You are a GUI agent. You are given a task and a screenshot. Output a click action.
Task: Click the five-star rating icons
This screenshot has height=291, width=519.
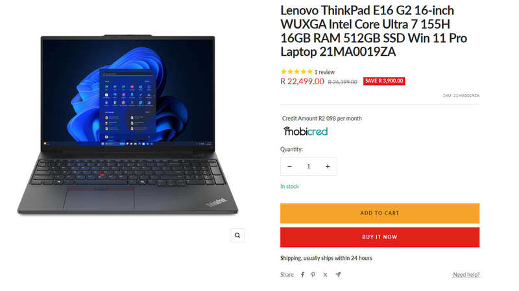pyautogui.click(x=296, y=72)
